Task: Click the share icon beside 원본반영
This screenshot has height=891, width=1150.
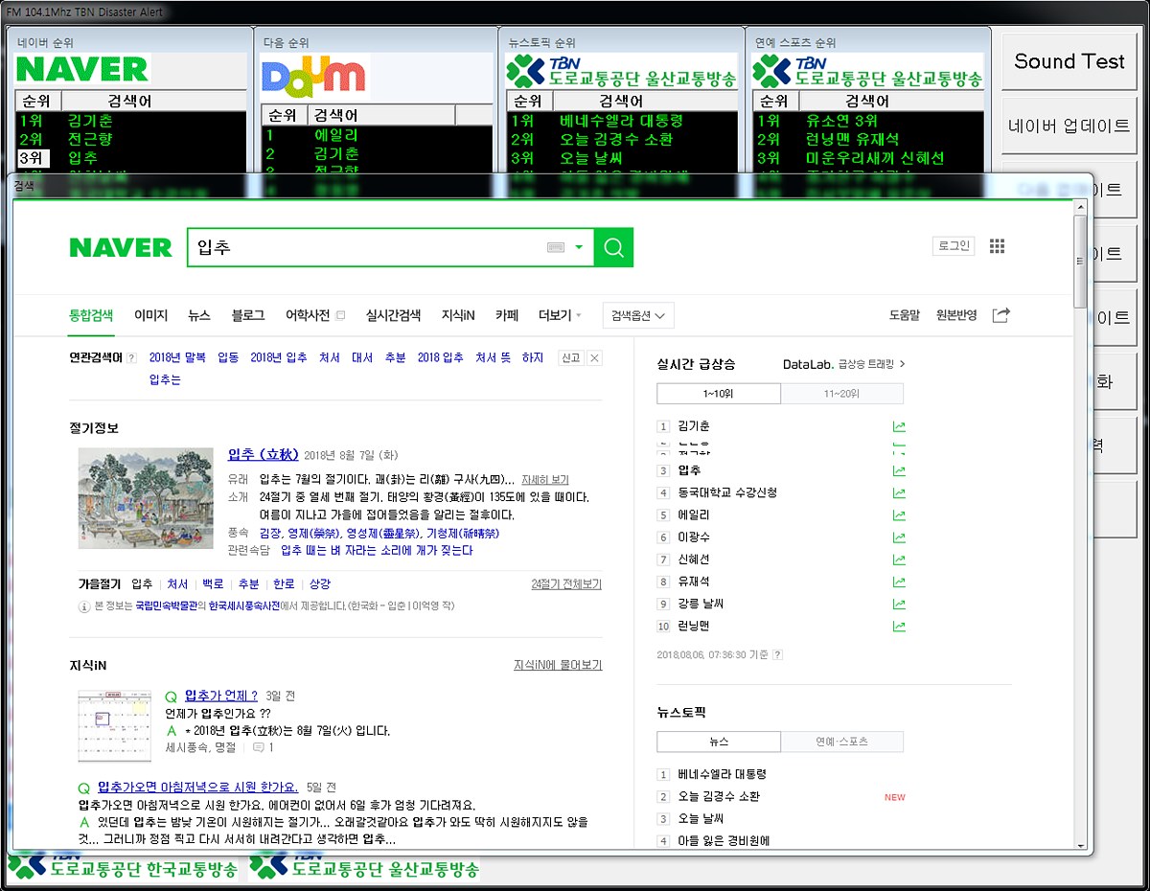Action: point(1000,314)
